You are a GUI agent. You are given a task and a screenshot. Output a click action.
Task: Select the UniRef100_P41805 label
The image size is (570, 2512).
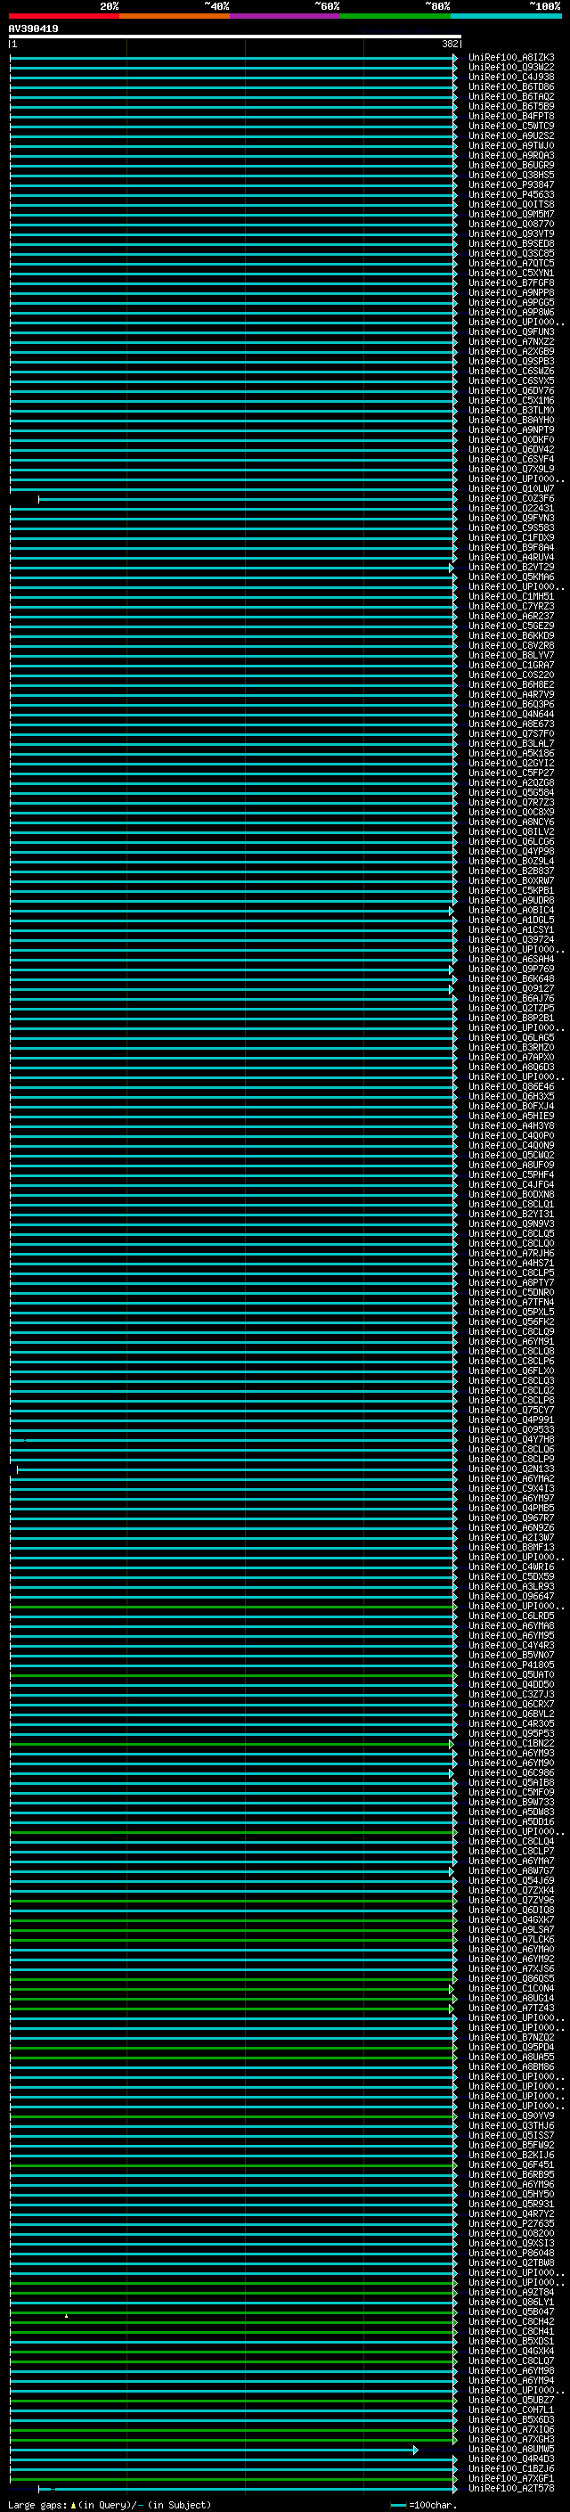(511, 1665)
